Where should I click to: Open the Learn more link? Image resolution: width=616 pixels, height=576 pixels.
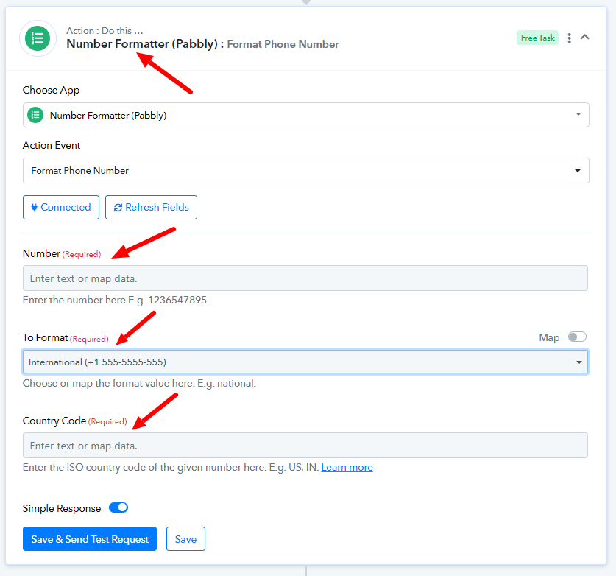347,467
